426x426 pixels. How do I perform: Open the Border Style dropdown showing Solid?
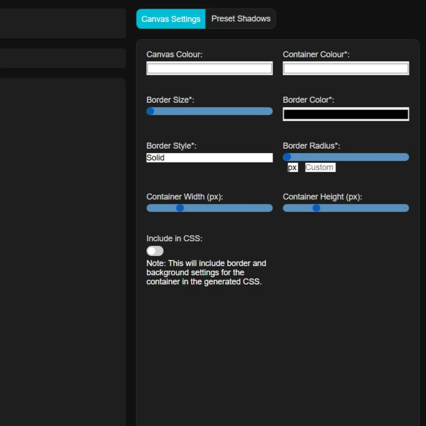209,158
